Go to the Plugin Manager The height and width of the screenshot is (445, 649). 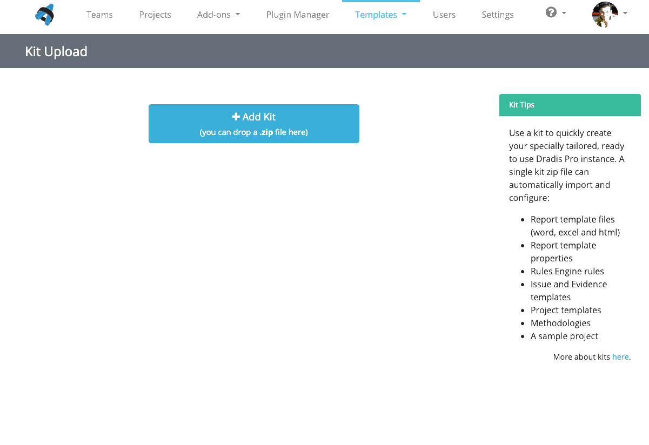297,15
